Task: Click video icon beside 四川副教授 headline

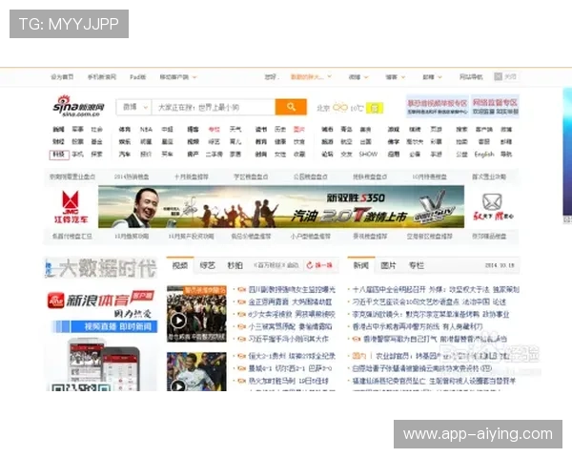Action: (241, 290)
